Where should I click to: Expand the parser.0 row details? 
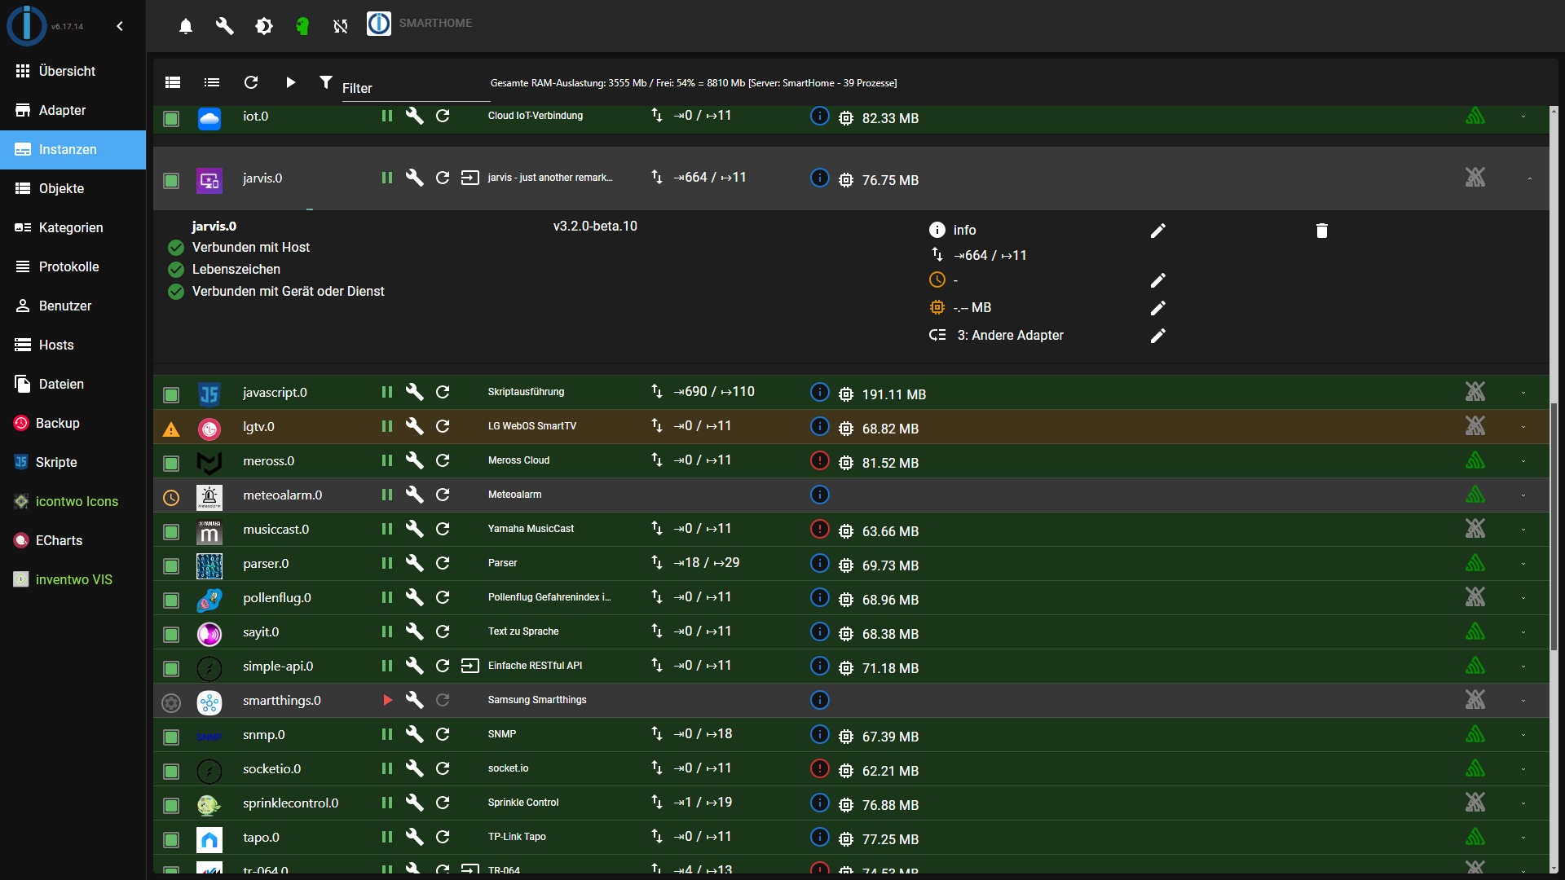pyautogui.click(x=1523, y=564)
